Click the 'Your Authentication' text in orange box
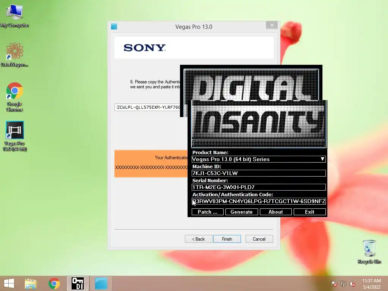This screenshot has height=291, width=388. [x=171, y=158]
